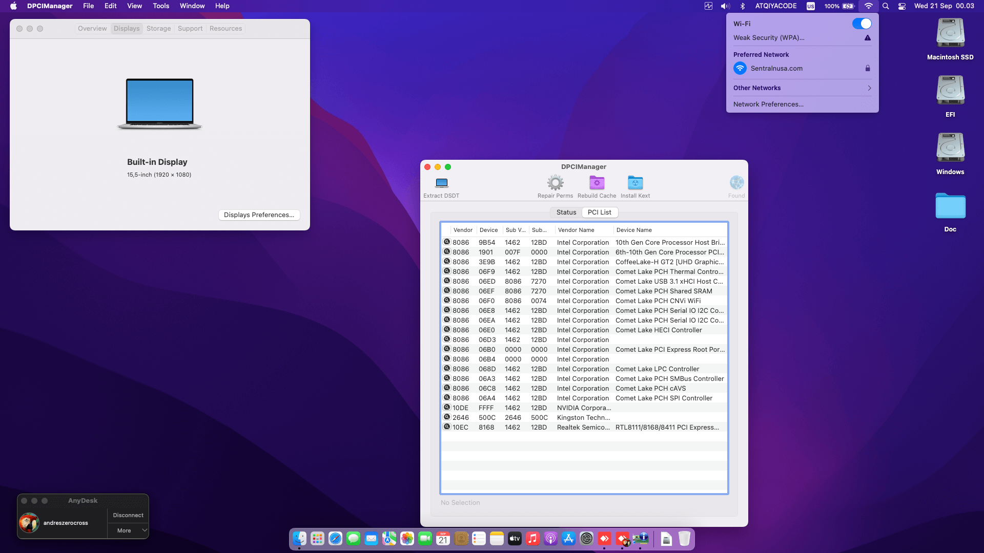
Task: Select the Doc folder on the desktop
Action: (950, 206)
